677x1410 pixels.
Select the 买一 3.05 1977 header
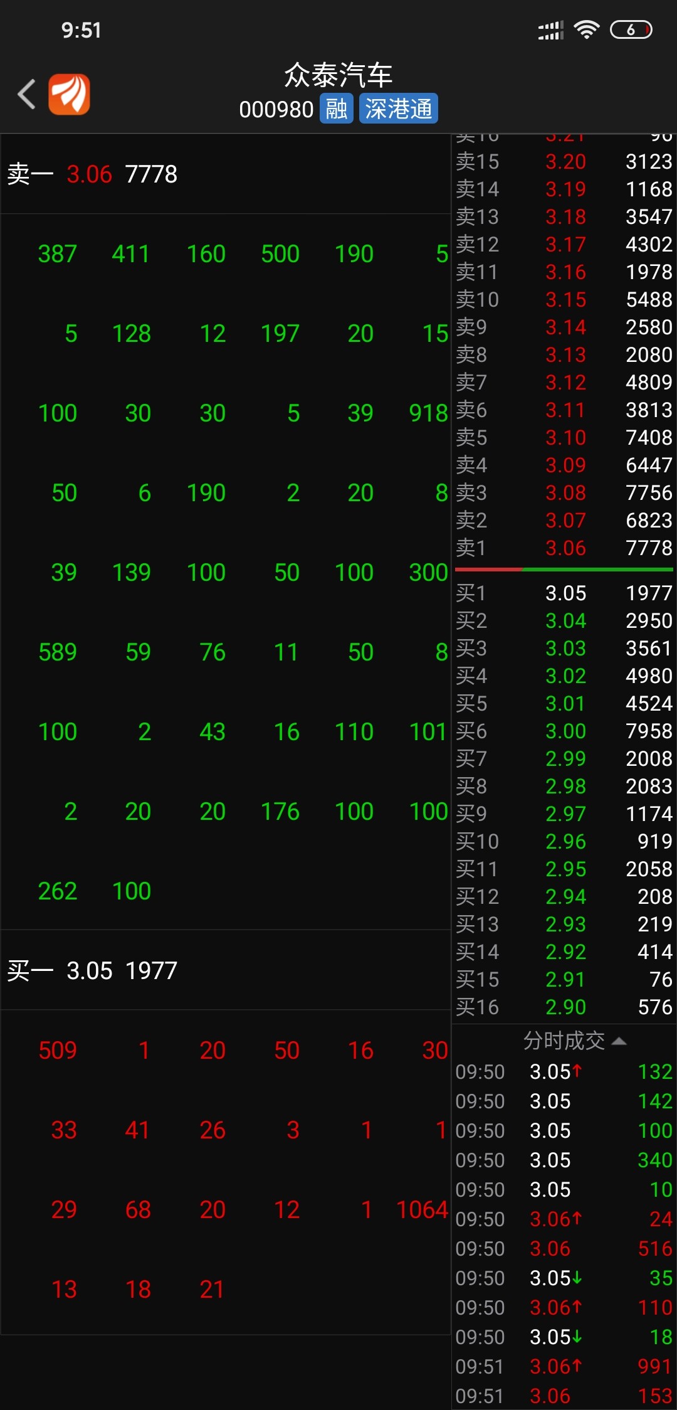click(226, 970)
